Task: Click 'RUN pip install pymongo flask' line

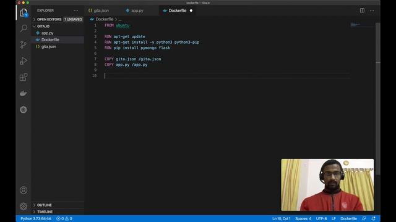Action: pos(137,48)
